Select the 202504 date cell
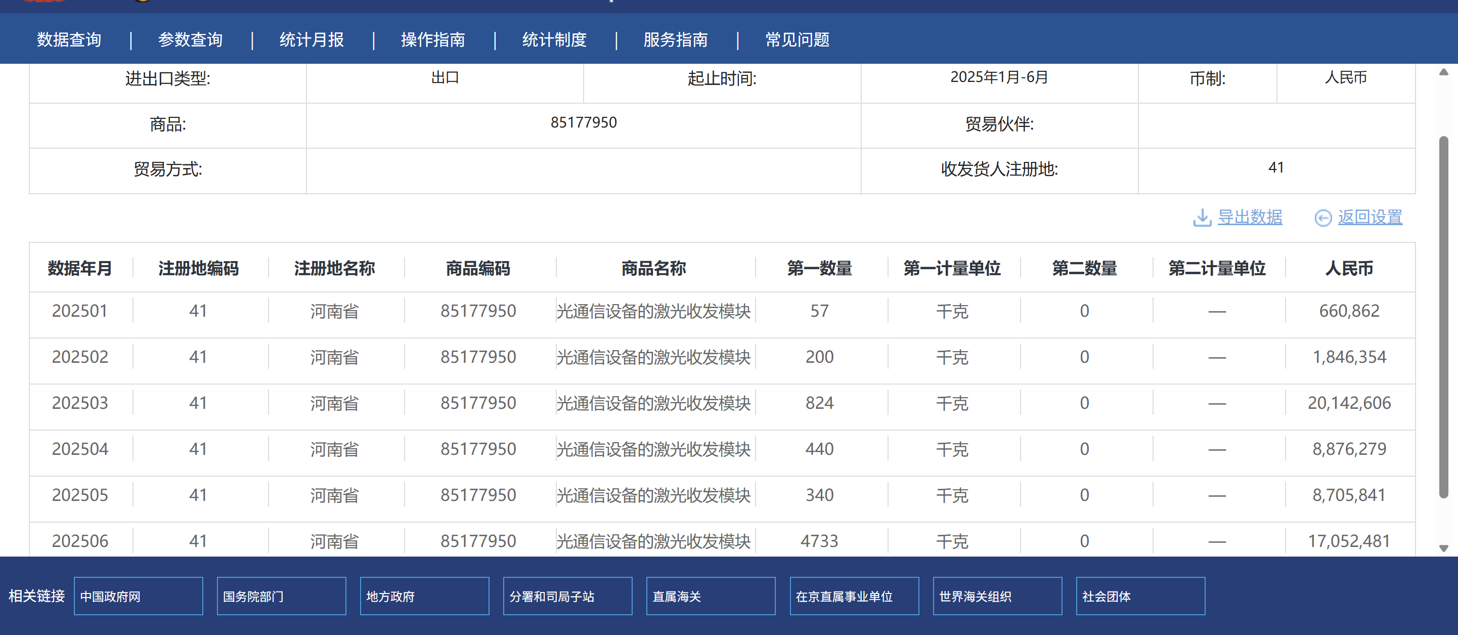Screen dimensions: 1458x635 pos(80,449)
